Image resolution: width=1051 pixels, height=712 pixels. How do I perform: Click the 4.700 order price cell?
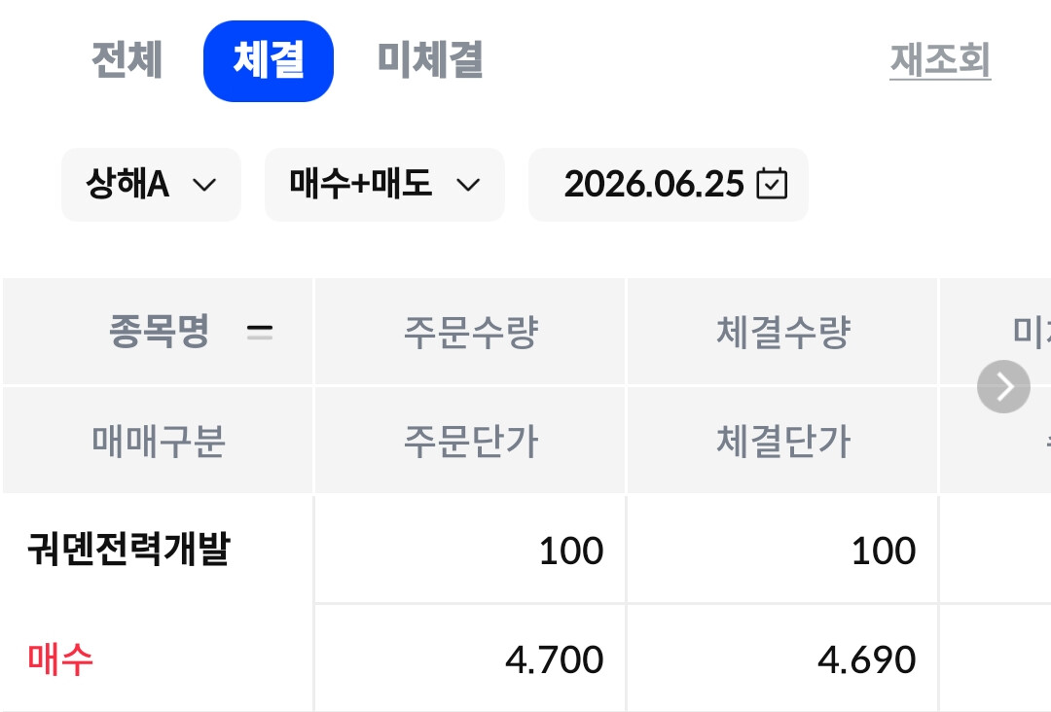[x=555, y=659]
